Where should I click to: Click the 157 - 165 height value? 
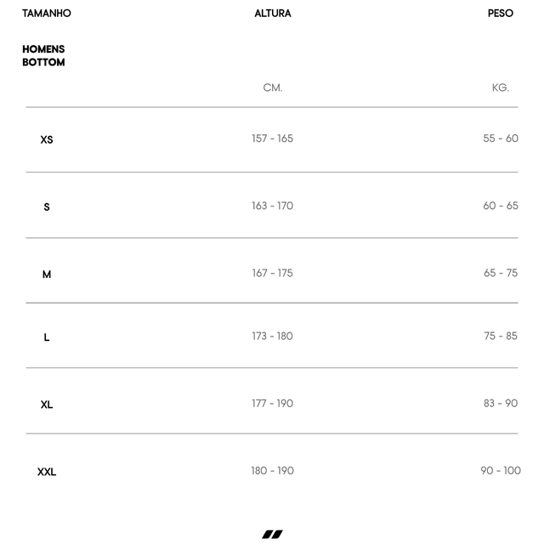pos(272,139)
